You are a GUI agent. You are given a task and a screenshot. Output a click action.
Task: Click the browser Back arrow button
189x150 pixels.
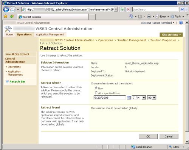tap(6, 9)
